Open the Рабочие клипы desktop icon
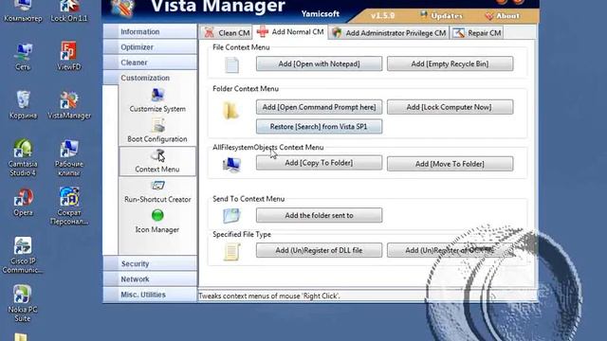Screen dimensions: 607x341 (69, 158)
